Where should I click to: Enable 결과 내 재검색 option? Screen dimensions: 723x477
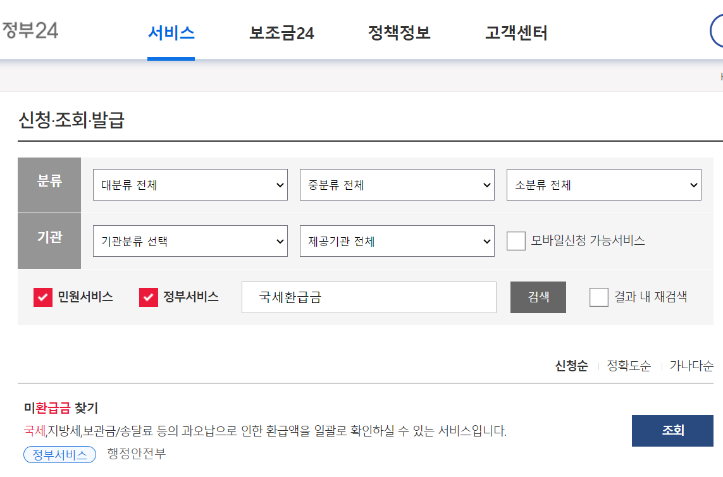pos(598,297)
